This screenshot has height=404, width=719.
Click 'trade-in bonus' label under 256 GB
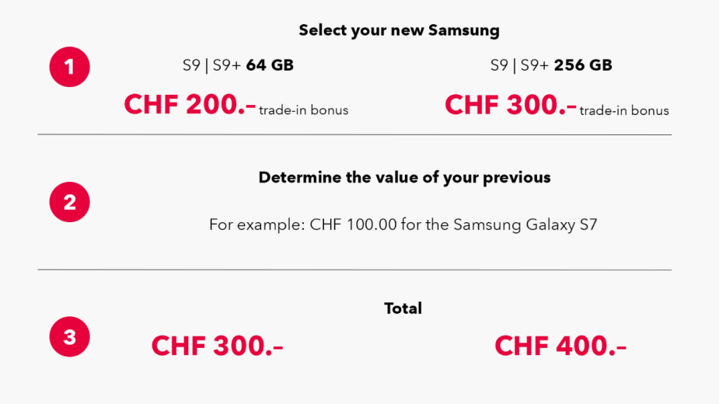tap(624, 111)
